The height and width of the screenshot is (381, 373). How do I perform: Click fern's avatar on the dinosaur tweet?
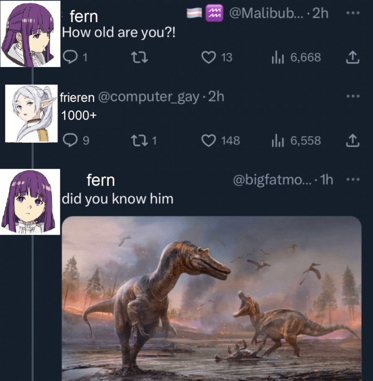[x=31, y=201]
